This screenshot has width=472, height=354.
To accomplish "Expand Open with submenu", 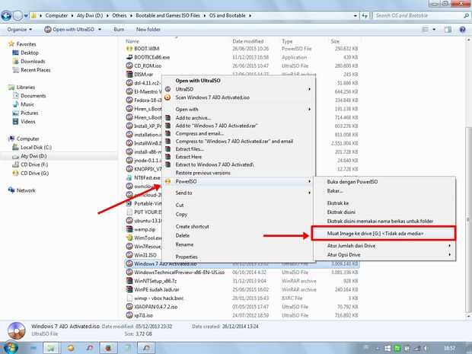I will [x=309, y=110].
